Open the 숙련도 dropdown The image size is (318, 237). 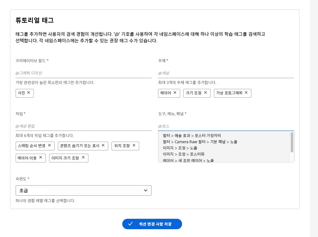(x=83, y=190)
